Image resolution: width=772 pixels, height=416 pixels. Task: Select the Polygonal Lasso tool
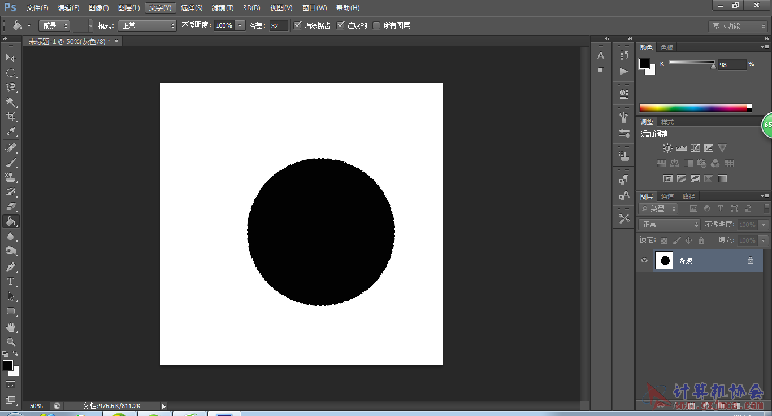coord(11,87)
